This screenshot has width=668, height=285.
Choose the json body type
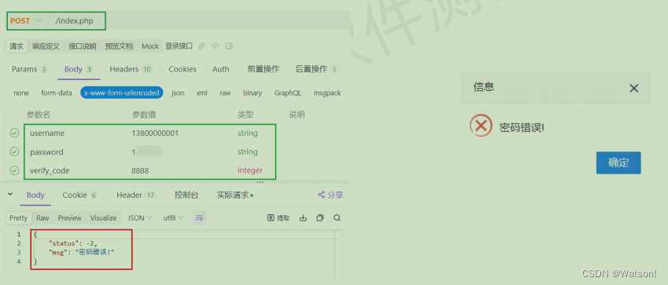click(x=178, y=93)
